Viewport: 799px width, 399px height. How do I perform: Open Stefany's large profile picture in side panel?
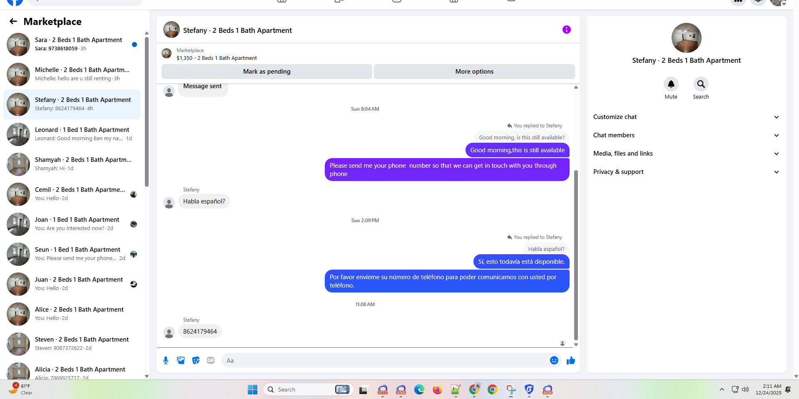[686, 38]
